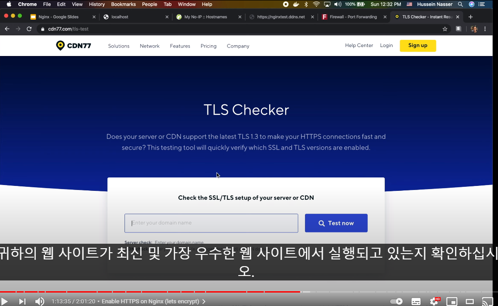Open the Help menu
This screenshot has width=498, height=306.
pyautogui.click(x=207, y=4)
